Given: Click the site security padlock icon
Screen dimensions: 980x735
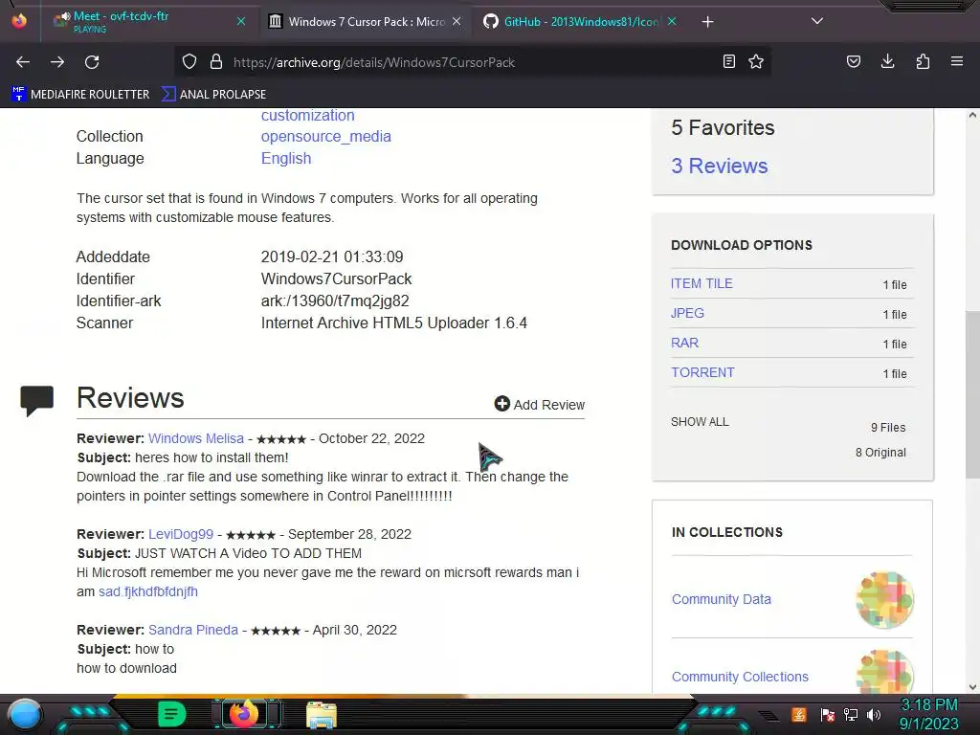Looking at the screenshot, I should click(216, 62).
